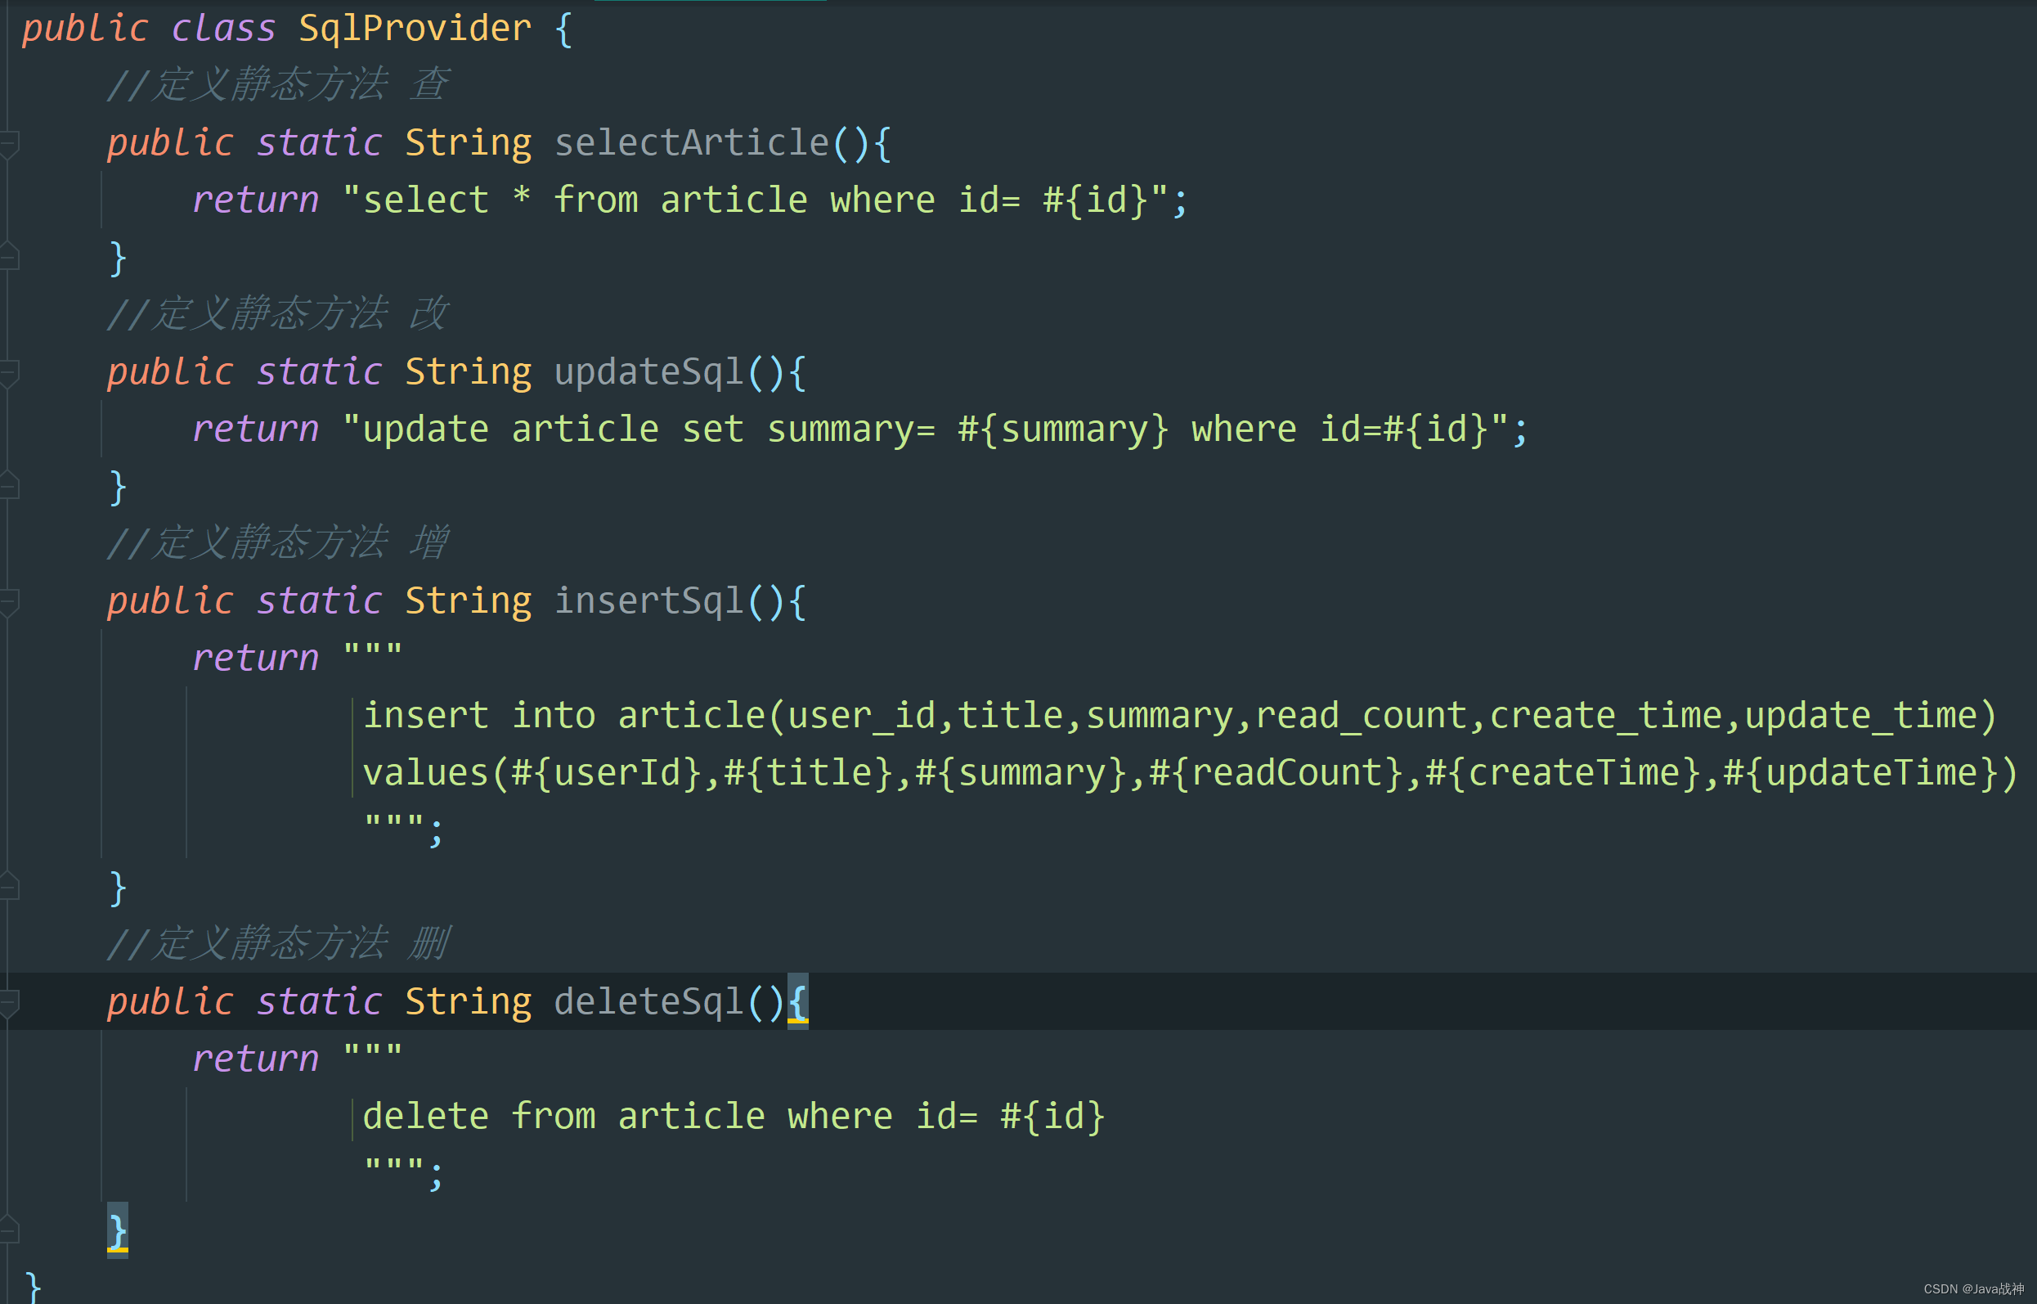This screenshot has width=2037, height=1304.
Task: Click the closing brace of the insertSql method
Action: [x=118, y=888]
